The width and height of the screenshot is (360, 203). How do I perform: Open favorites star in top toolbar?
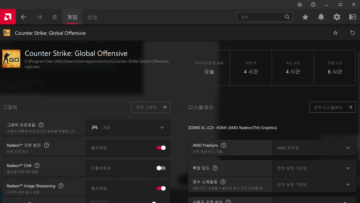[x=305, y=17]
